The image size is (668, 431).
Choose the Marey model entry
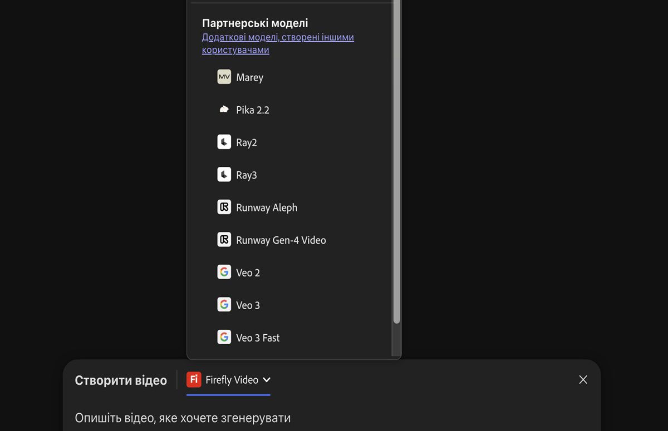(x=249, y=78)
